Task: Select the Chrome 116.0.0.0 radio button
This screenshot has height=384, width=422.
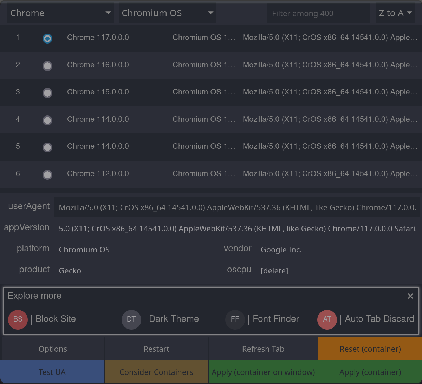Action: click(47, 66)
